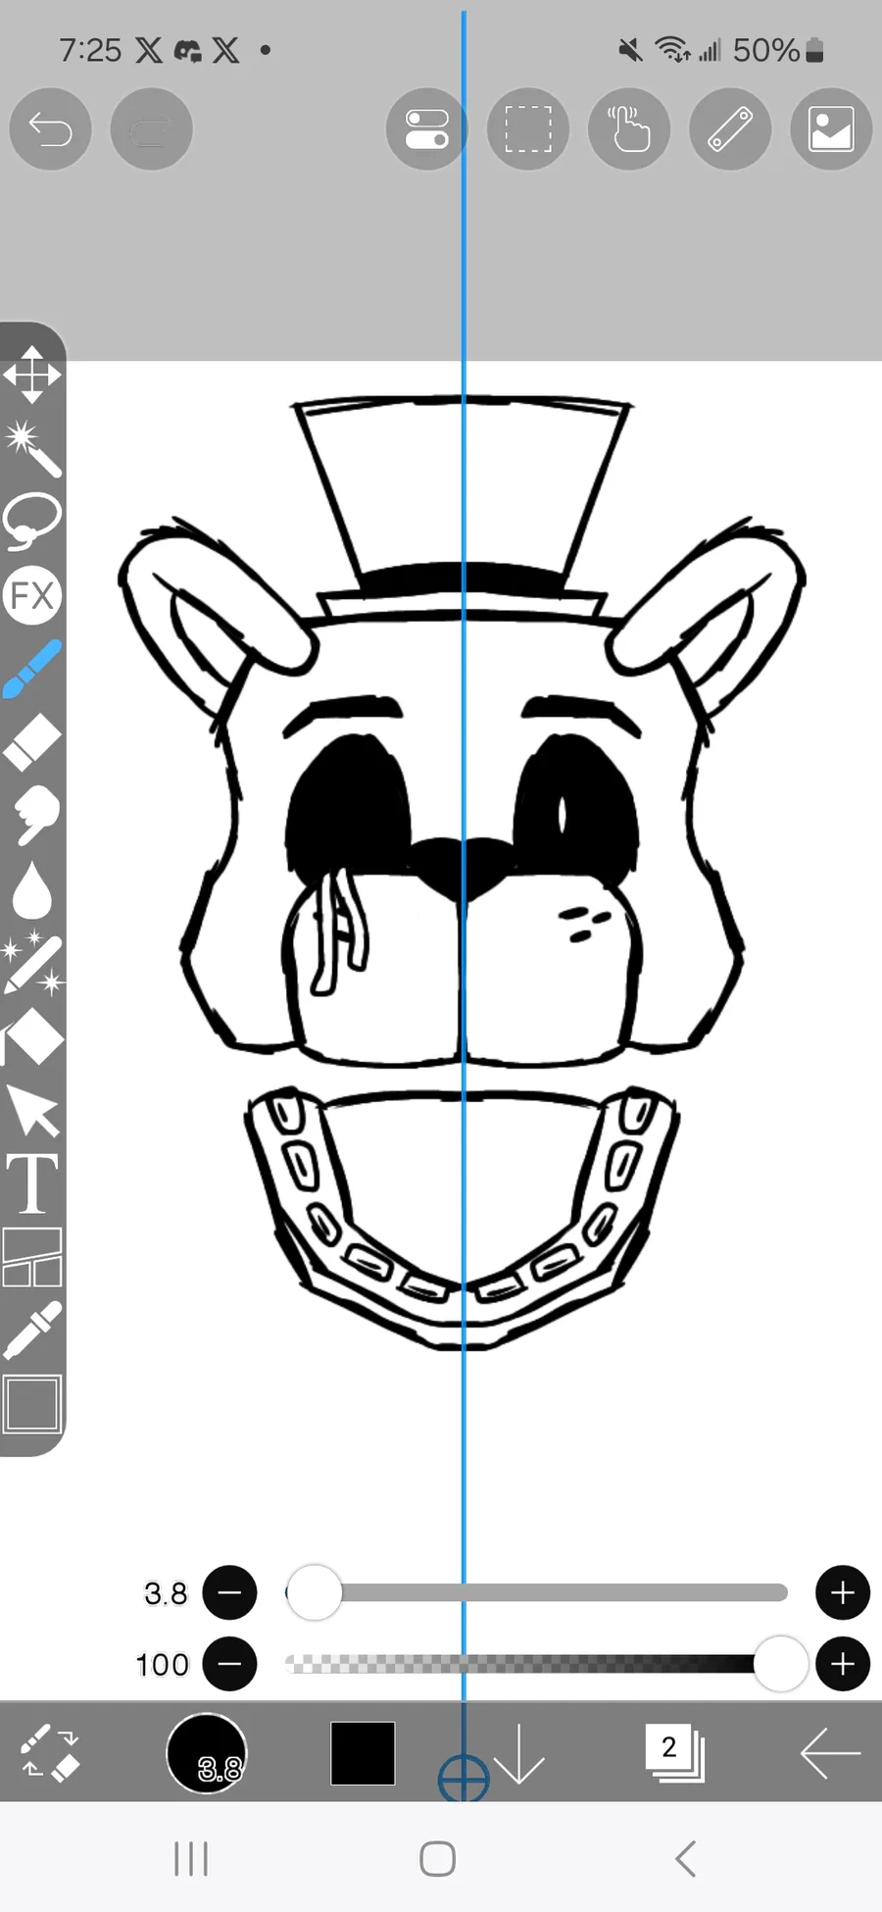Open the view switches menu button

(x=426, y=129)
